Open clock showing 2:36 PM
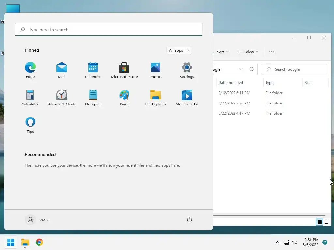334x250 pixels. [311, 242]
